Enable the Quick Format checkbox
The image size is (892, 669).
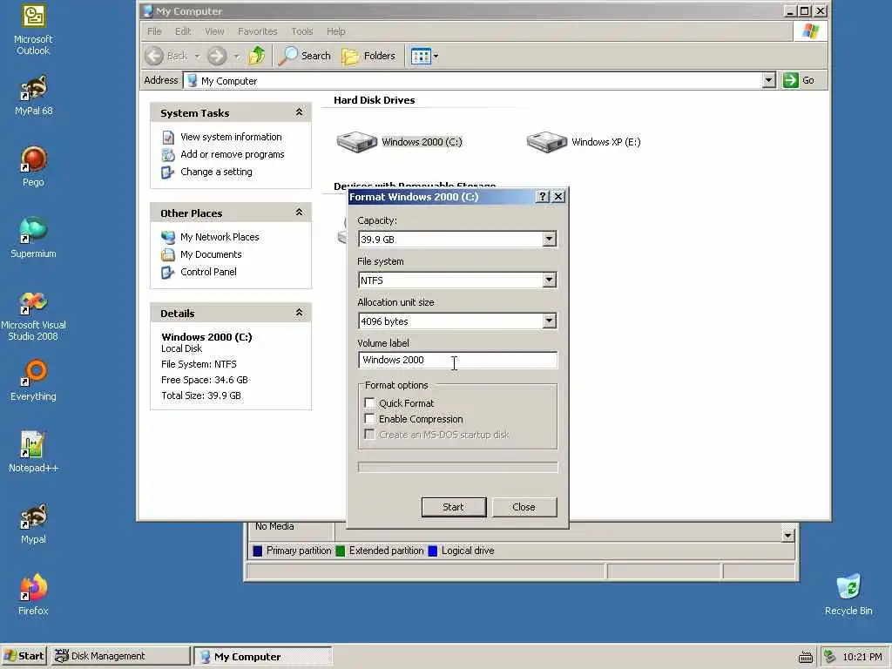click(369, 403)
